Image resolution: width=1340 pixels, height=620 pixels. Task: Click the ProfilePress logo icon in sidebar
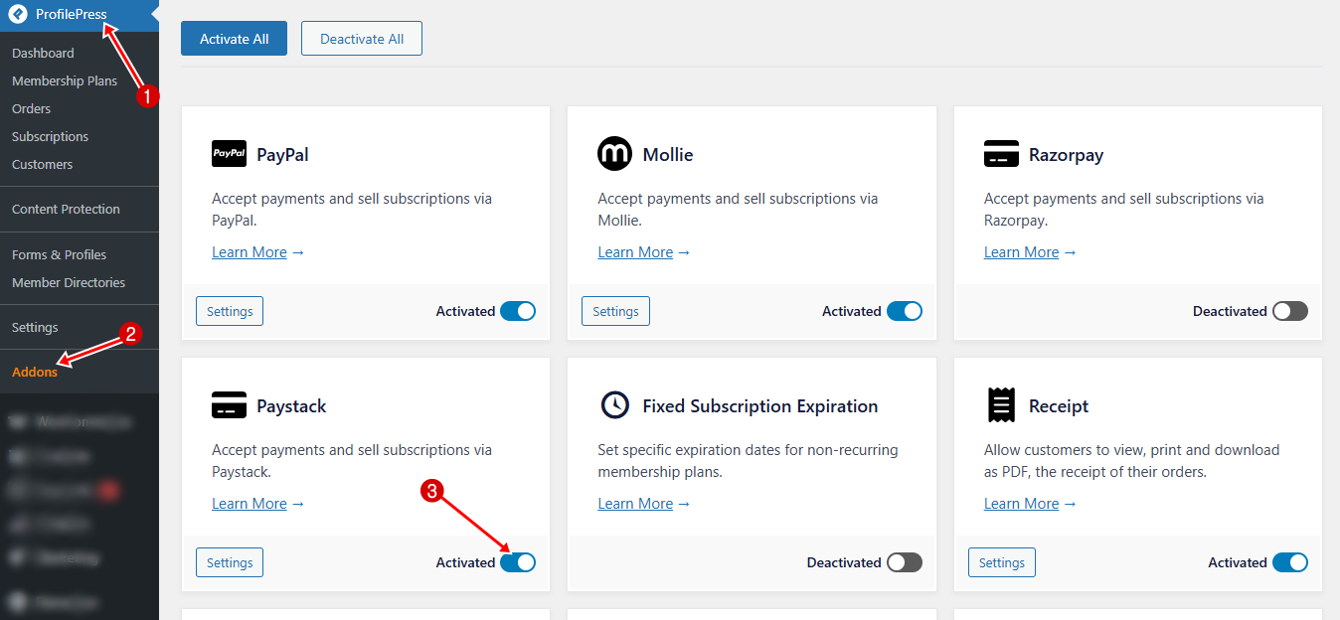(x=18, y=15)
